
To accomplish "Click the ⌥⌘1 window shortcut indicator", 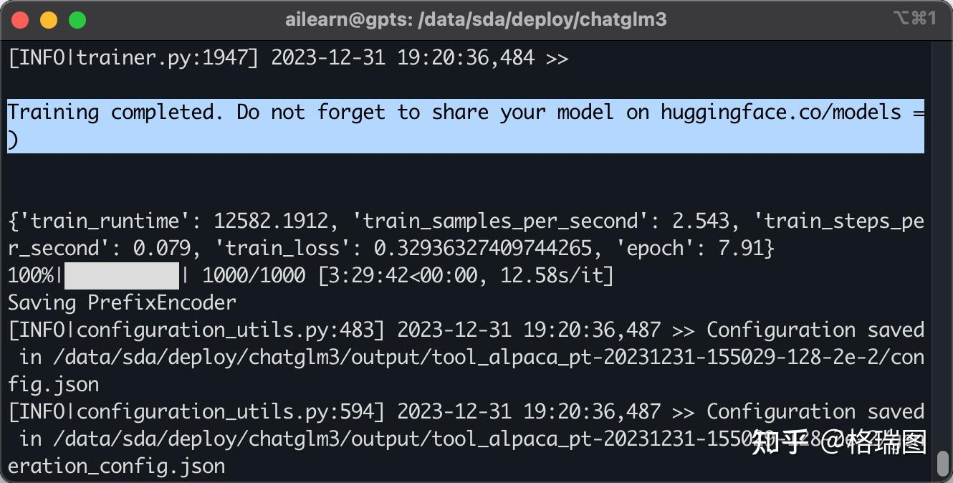I will pos(914,19).
